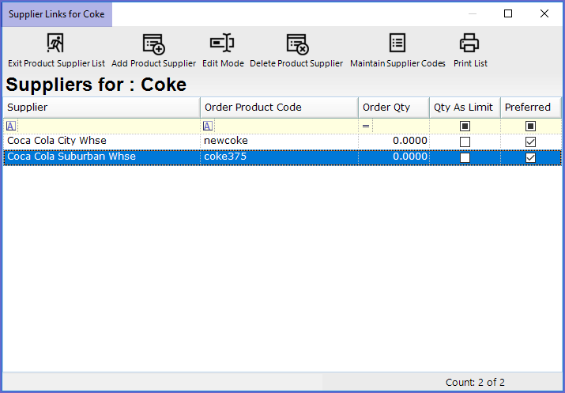Click the Order Qty equals filter operator

click(366, 126)
